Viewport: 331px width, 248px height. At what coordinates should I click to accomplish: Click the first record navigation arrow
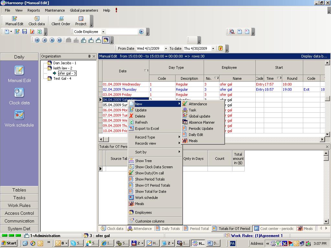coord(37,40)
